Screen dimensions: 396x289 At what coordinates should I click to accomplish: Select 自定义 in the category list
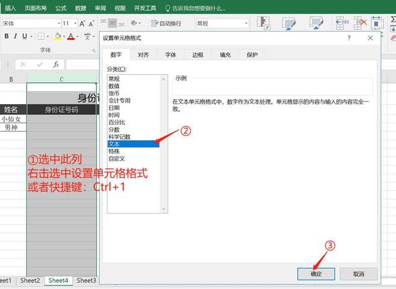click(134, 159)
